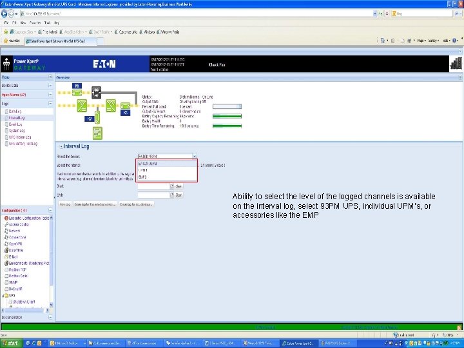Go back with browser Back button
The width and height of the screenshot is (464, 348).
(x=4, y=14)
